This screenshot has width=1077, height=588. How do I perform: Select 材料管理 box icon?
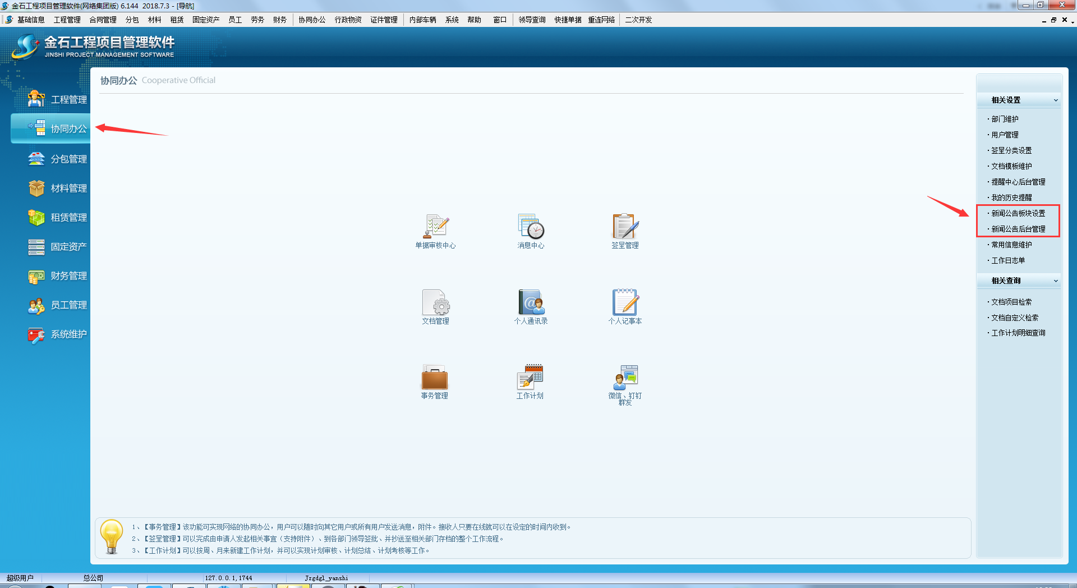[36, 188]
